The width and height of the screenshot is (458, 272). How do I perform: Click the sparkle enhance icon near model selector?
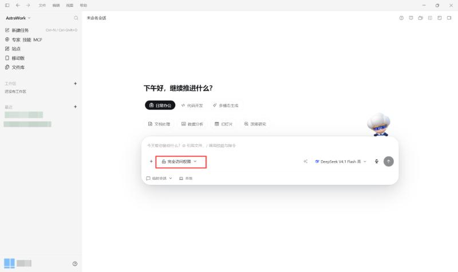305,161
